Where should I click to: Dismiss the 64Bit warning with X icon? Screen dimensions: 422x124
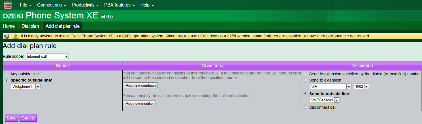pyautogui.click(x=7, y=36)
